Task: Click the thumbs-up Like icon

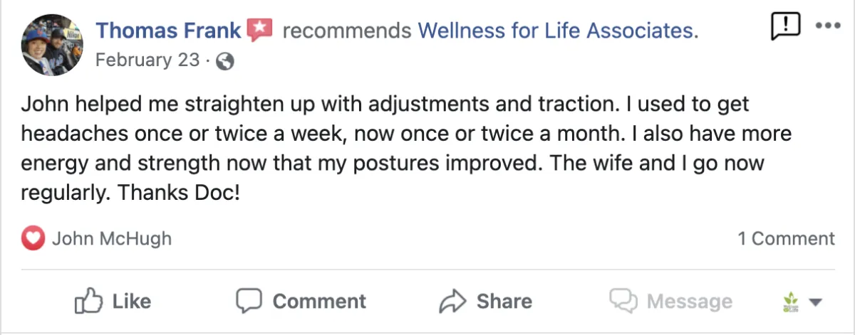Action: point(85,300)
